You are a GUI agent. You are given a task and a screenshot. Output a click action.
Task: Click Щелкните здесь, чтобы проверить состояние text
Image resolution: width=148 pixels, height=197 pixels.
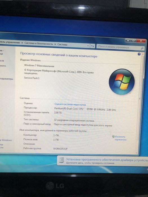pos(90,163)
